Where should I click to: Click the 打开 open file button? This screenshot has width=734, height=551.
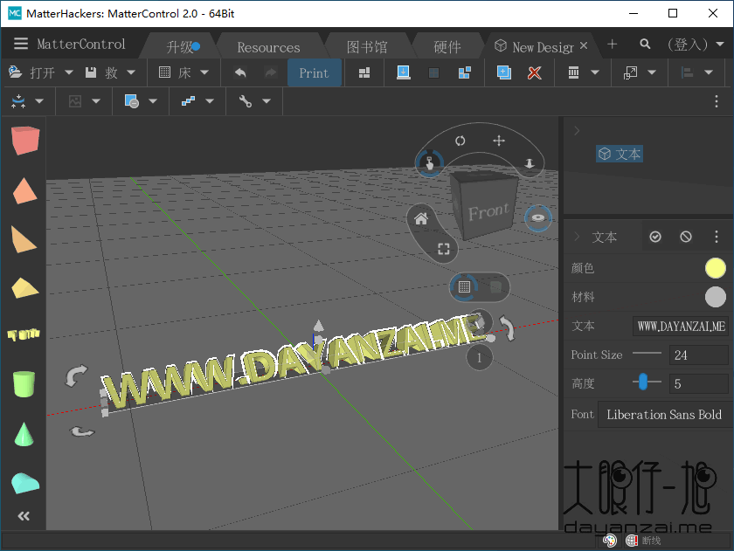31,72
